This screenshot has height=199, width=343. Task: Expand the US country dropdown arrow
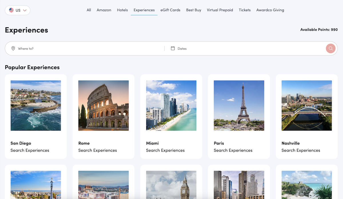point(25,10)
